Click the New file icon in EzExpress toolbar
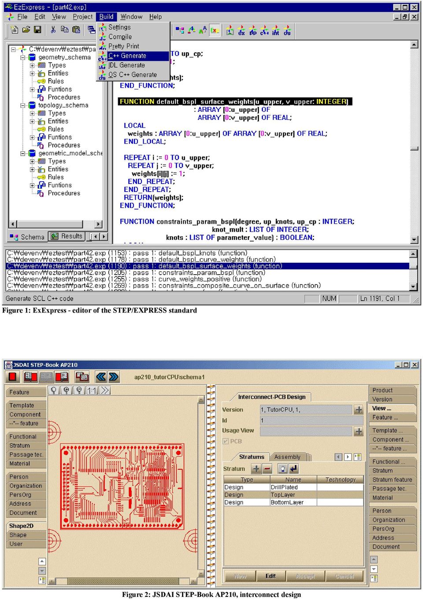 (15, 30)
